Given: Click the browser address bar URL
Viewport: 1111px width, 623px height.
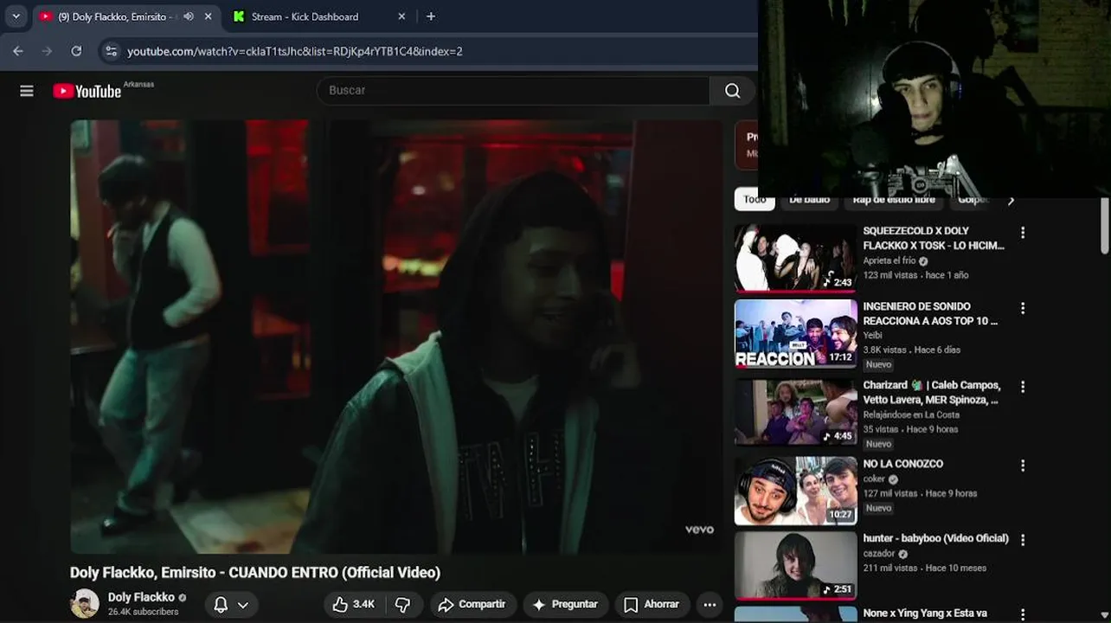Looking at the screenshot, I should pyautogui.click(x=295, y=51).
